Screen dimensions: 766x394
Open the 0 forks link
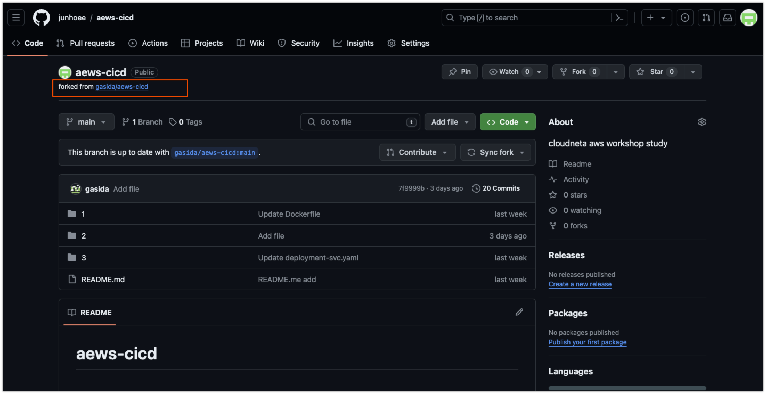(x=568, y=225)
